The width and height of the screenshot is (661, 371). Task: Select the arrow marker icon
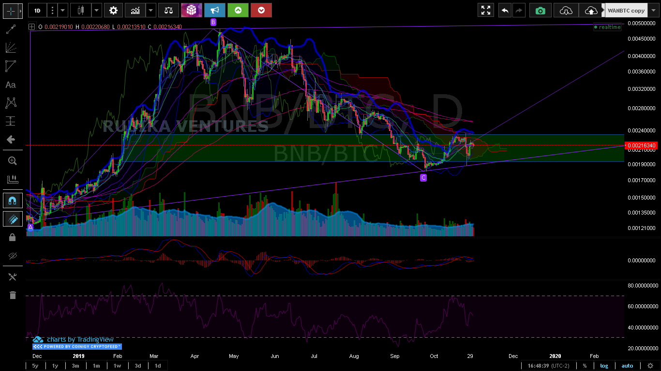(10, 140)
